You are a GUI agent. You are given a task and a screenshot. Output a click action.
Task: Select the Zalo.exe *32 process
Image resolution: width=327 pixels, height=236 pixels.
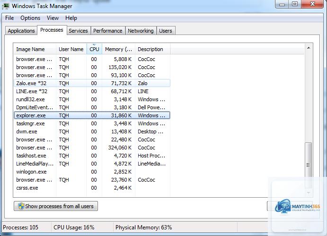pyautogui.click(x=92, y=83)
